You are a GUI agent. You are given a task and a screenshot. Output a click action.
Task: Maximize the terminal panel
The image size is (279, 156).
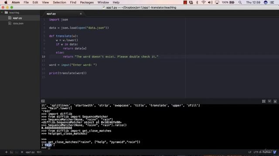(264, 101)
